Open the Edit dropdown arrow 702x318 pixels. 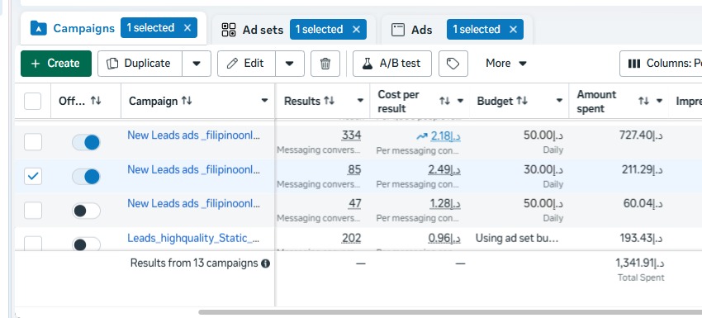pyautogui.click(x=290, y=64)
